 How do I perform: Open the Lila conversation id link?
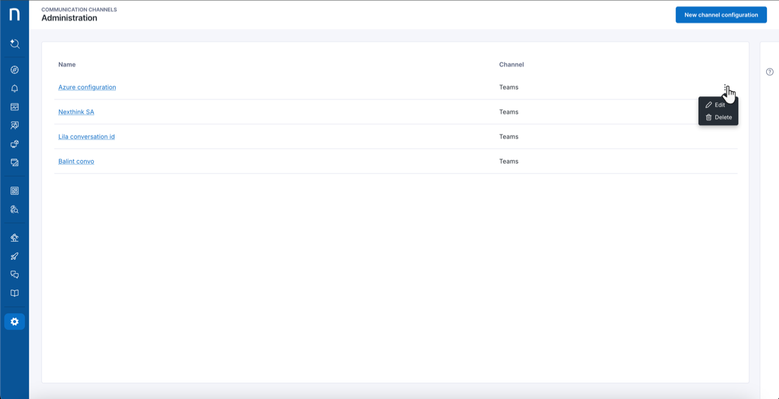[86, 137]
